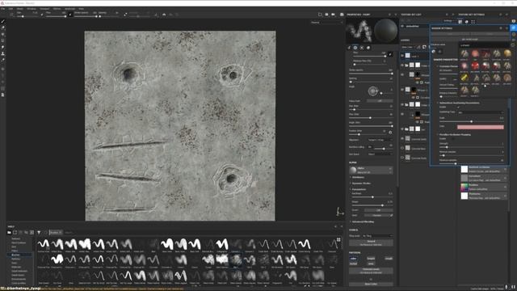
Task: Click the top icon in right dock
Action: [514, 21]
